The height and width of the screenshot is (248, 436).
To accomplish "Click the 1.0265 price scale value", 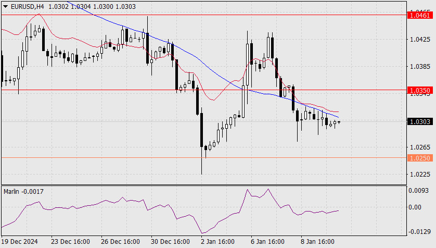I will [420, 147].
